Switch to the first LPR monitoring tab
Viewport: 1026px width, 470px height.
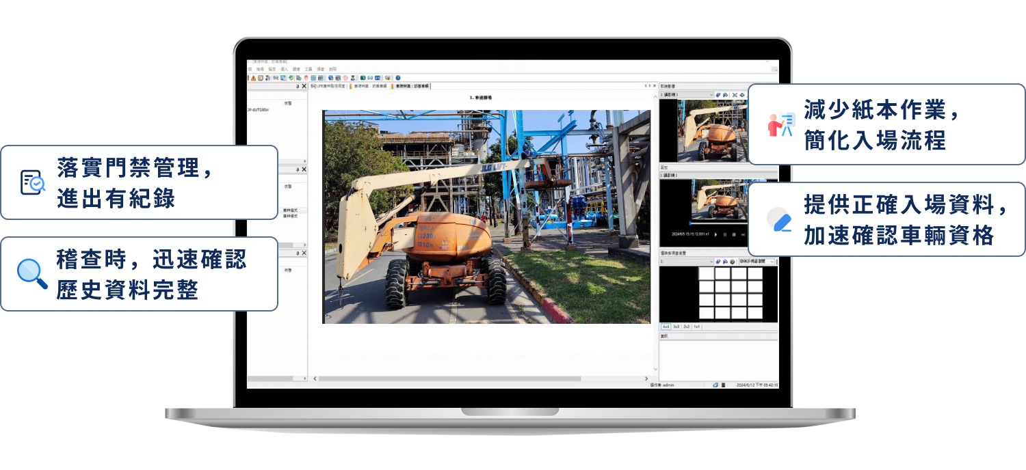328,86
